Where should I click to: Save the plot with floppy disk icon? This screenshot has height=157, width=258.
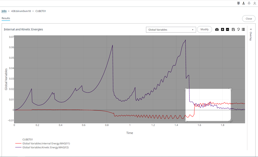(x=233, y=30)
